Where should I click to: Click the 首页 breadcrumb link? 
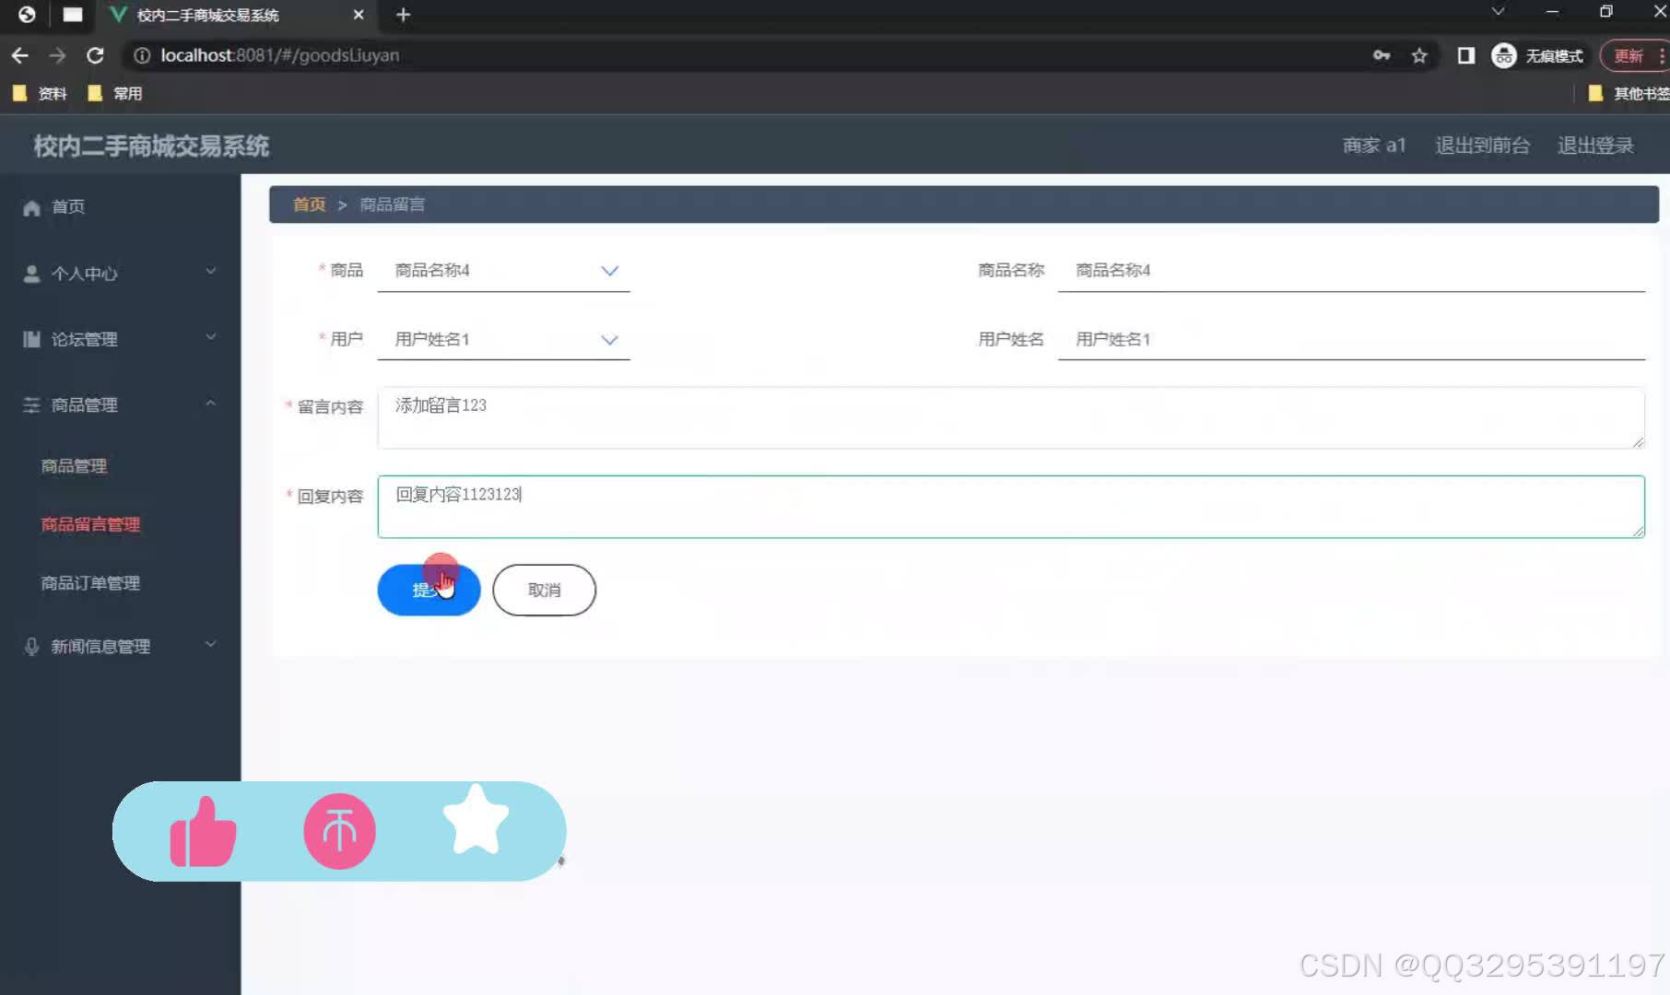309,205
